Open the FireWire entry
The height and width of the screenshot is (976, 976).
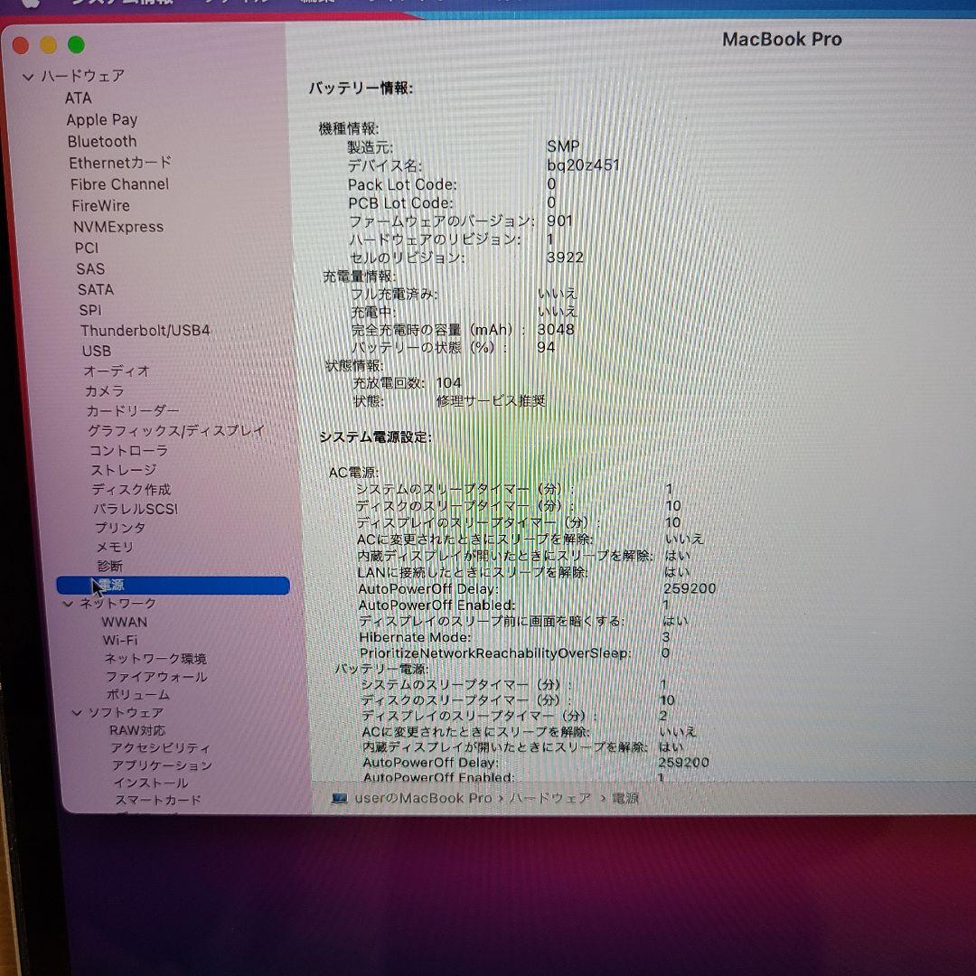101,205
